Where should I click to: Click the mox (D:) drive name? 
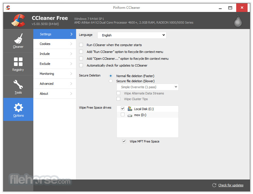pyautogui.click(x=140, y=115)
